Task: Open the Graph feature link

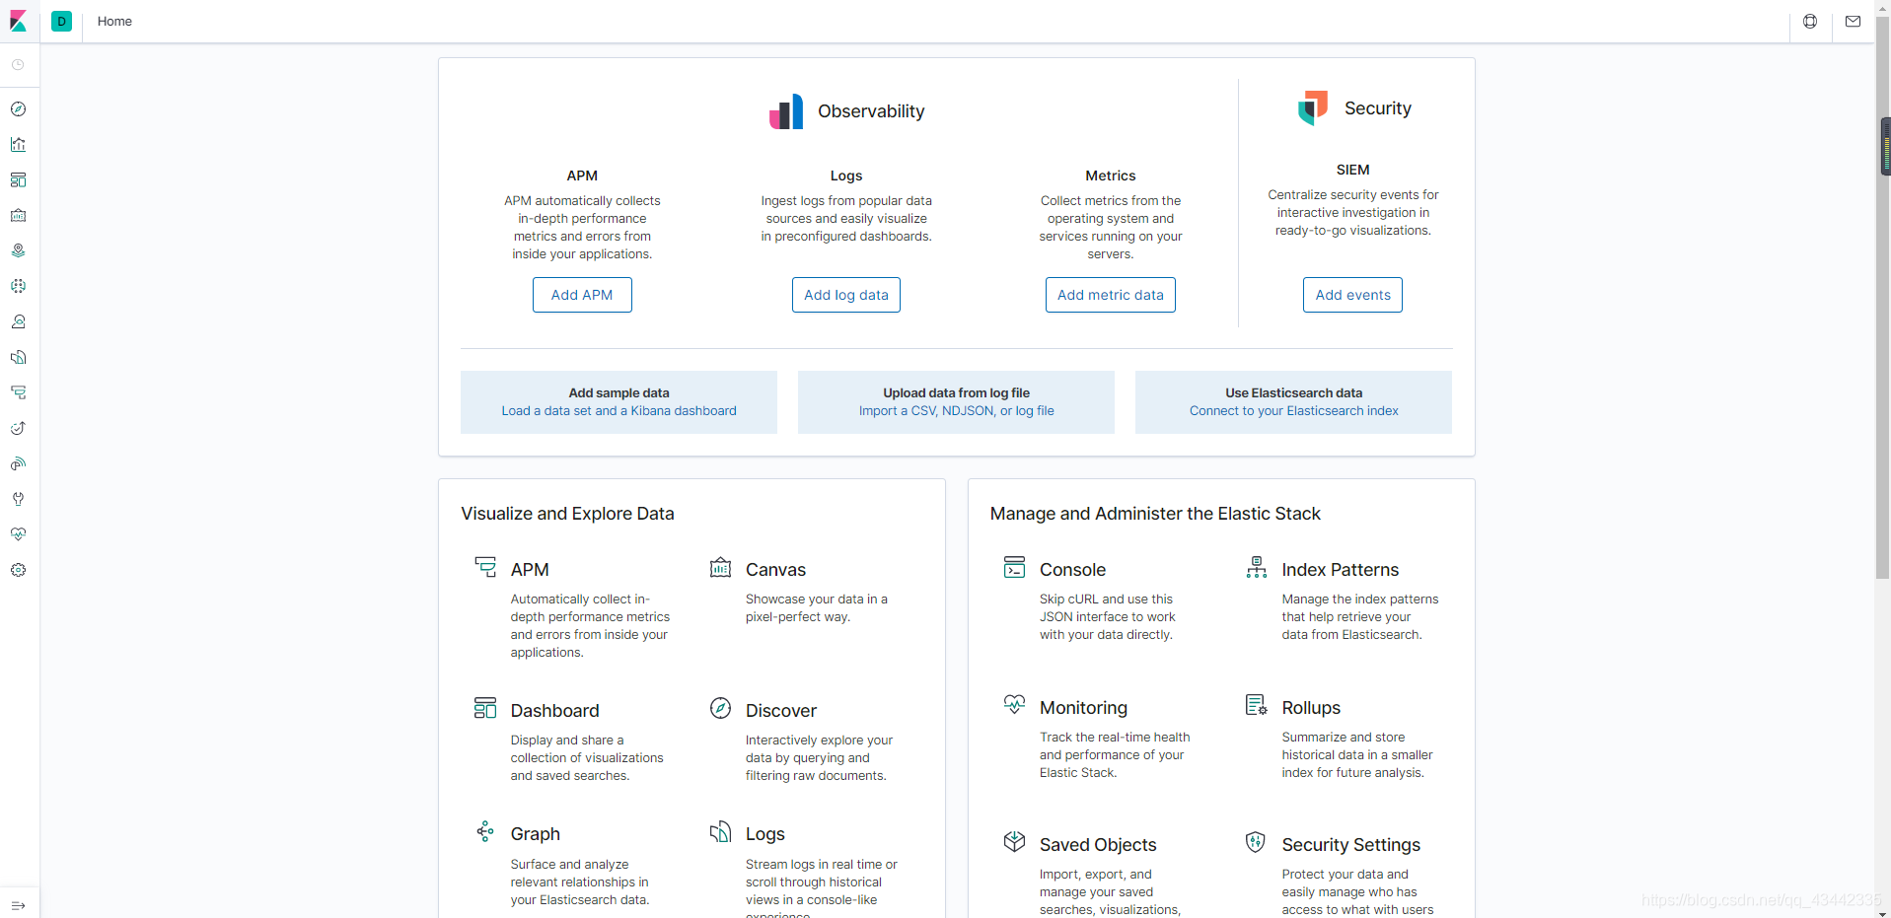Action: [x=535, y=834]
